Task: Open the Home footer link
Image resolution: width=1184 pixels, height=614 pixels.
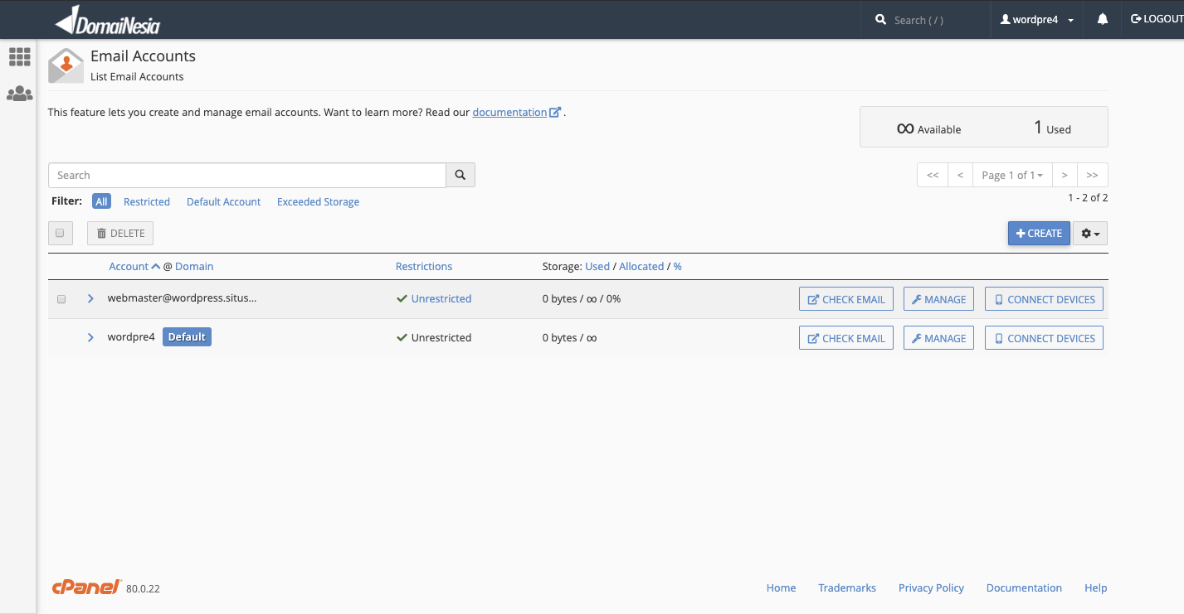Action: point(781,587)
